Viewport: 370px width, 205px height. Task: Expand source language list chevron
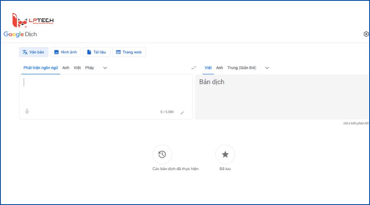pyautogui.click(x=105, y=68)
